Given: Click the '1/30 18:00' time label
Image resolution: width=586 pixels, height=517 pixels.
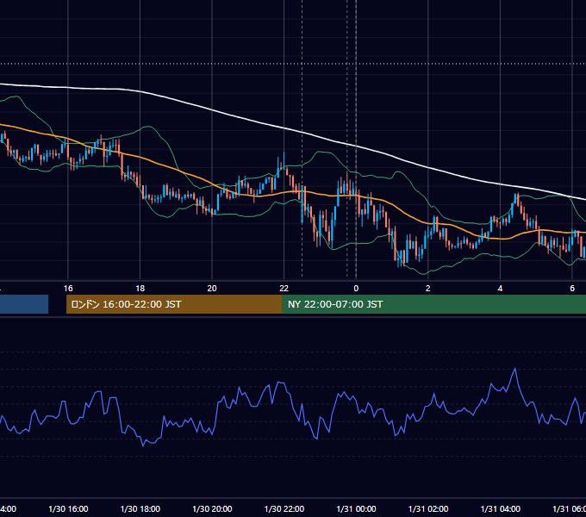Looking at the screenshot, I should coord(140,508).
